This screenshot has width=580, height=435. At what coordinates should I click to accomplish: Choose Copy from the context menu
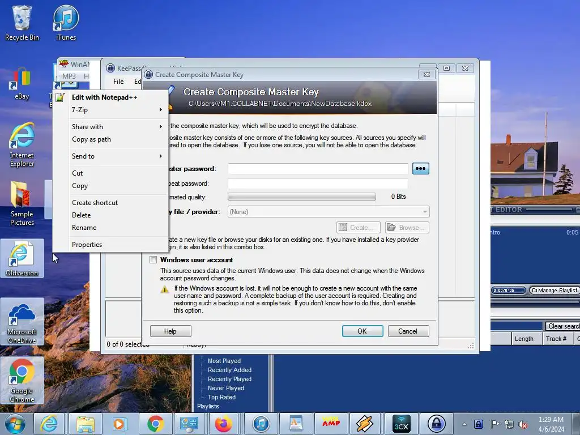point(111,186)
